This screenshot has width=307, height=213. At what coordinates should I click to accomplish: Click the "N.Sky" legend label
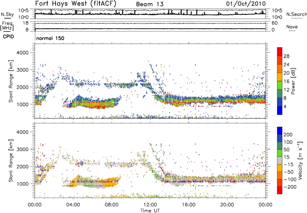7,14
